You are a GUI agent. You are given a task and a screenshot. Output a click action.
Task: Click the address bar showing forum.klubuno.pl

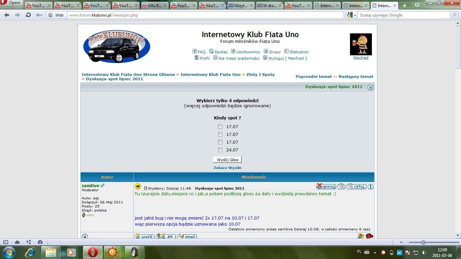[206, 15]
